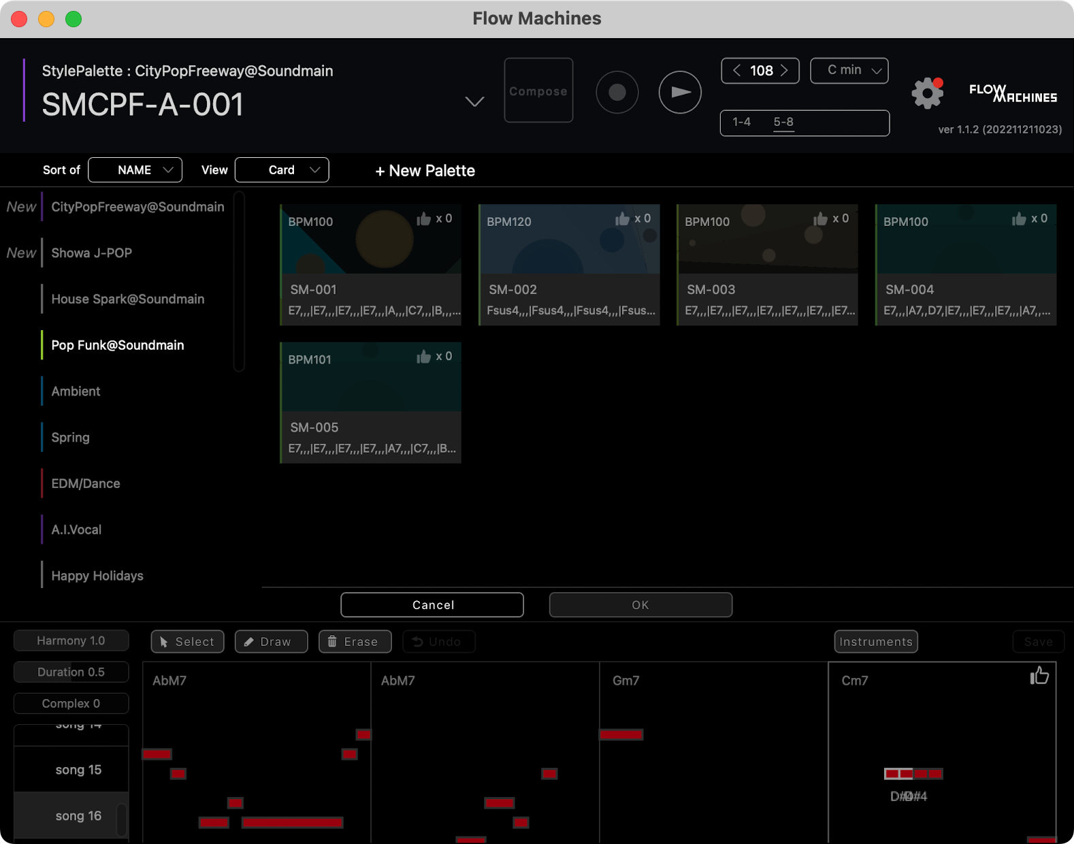Select the A.I.Vocal palette
Viewport: 1074px width, 844px height.
(x=76, y=530)
